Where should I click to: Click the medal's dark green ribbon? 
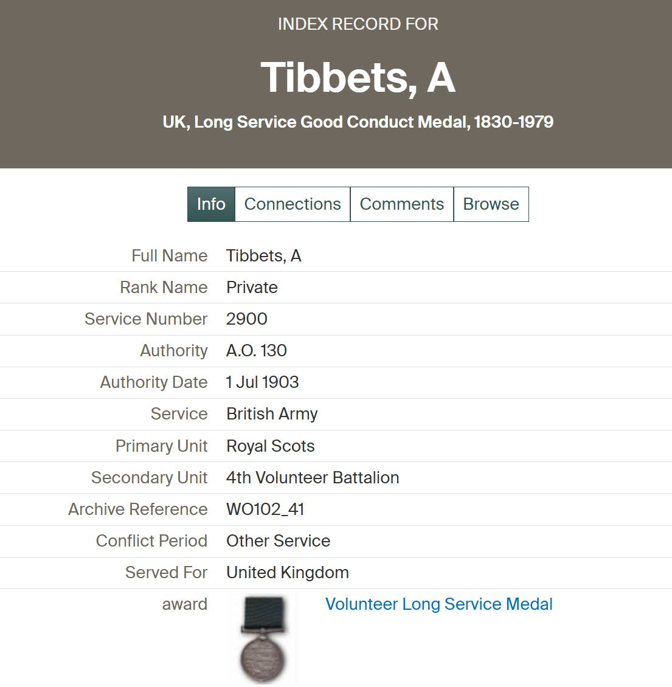(x=263, y=612)
